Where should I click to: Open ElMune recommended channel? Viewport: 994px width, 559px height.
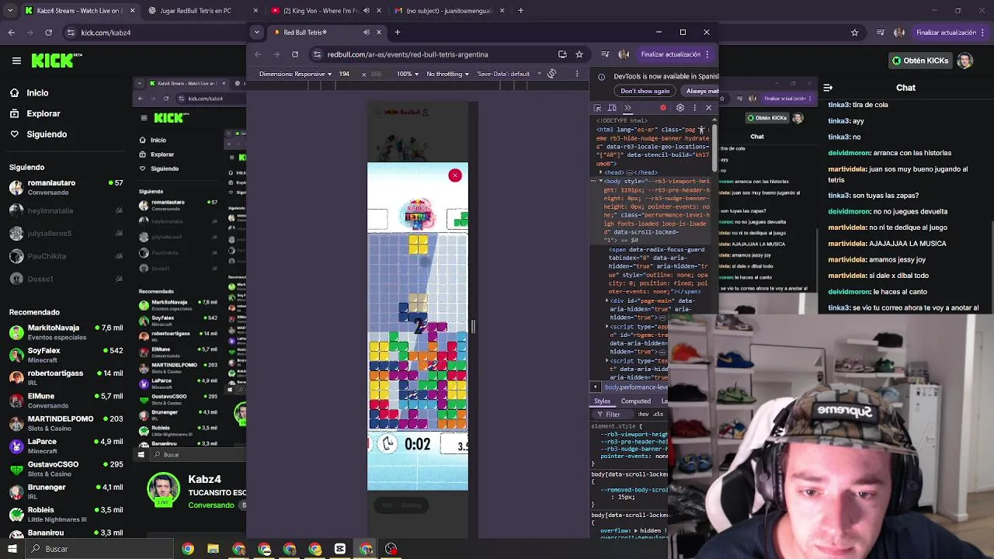[66, 401]
